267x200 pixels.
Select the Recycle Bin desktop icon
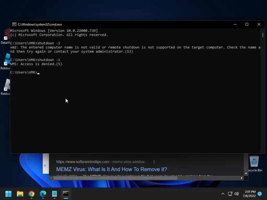[x=254, y=164]
